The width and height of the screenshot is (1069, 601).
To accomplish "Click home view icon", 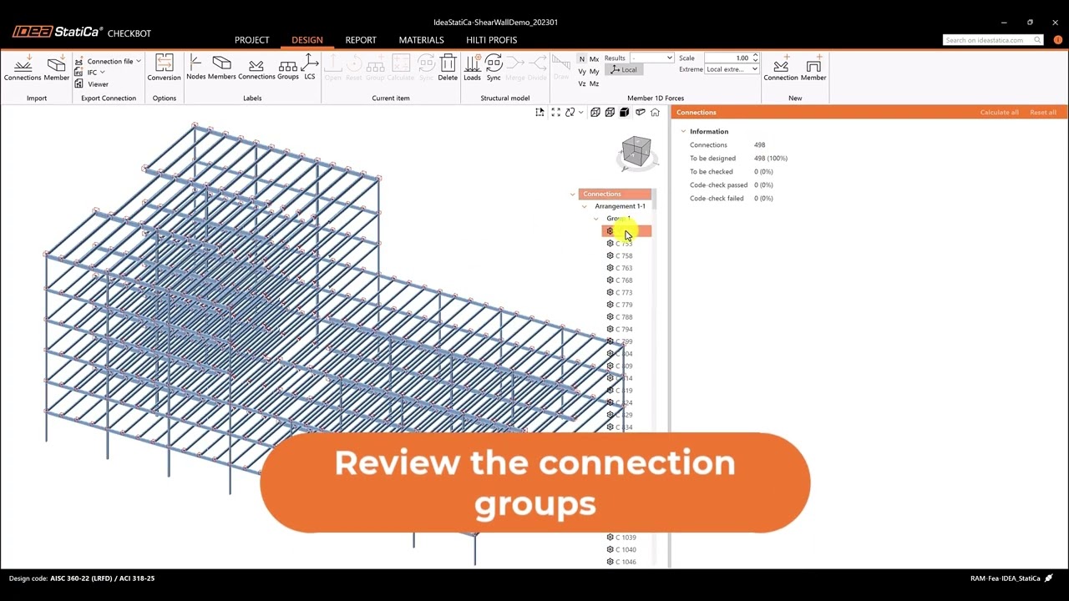I will click(x=655, y=113).
